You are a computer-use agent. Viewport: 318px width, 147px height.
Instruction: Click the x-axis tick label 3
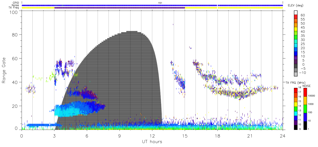click(x=54, y=136)
